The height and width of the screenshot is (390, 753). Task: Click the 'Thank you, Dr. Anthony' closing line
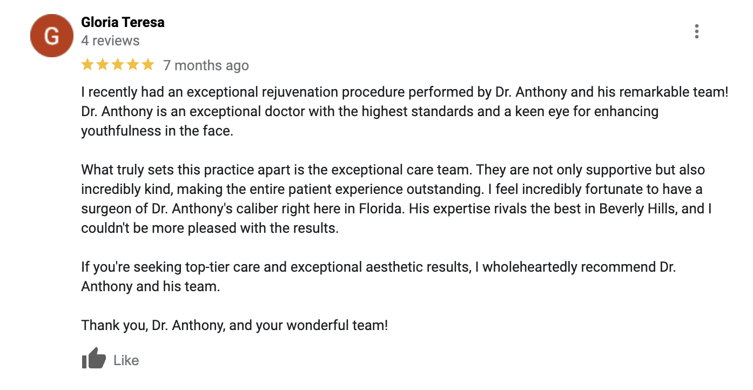[234, 326]
